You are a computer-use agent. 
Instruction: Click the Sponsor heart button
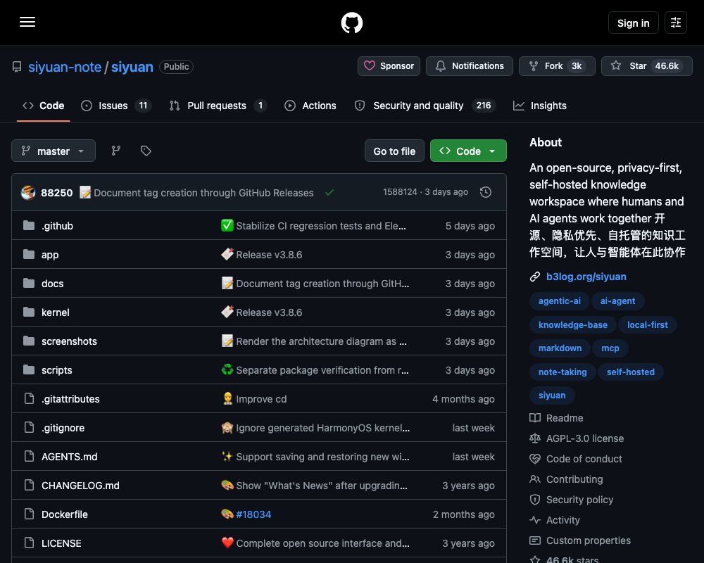389,66
